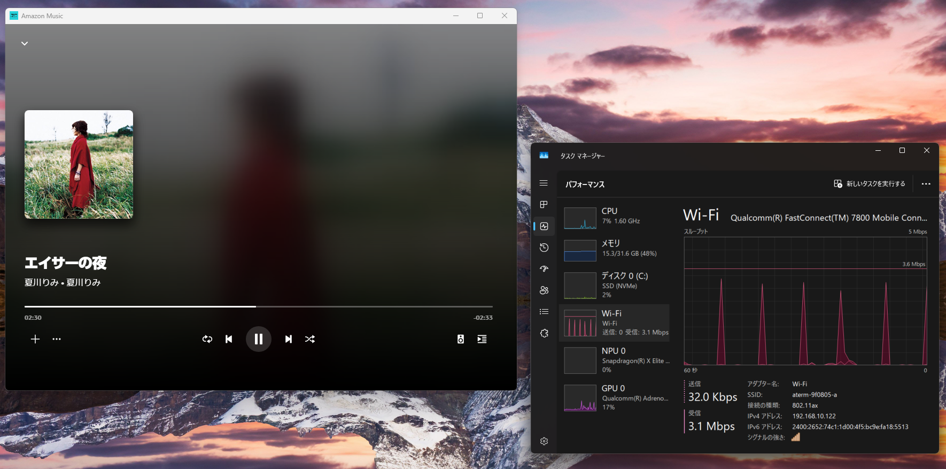Toggle repeat playback mode
Image resolution: width=946 pixels, height=469 pixels.
207,339
